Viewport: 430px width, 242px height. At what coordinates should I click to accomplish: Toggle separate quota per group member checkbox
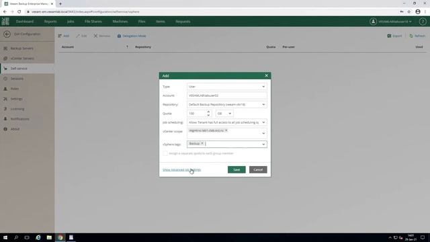tap(165, 153)
